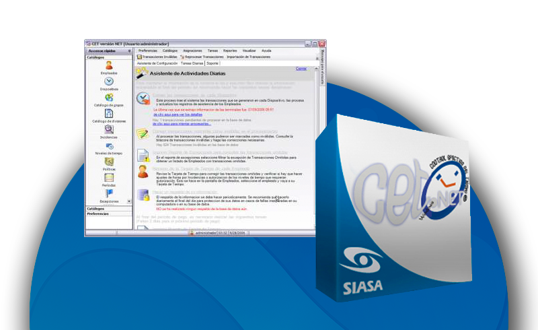538x330 pixels.
Task: Click the sidebar scroll-down arrow near Excepciones
Action: (129, 201)
